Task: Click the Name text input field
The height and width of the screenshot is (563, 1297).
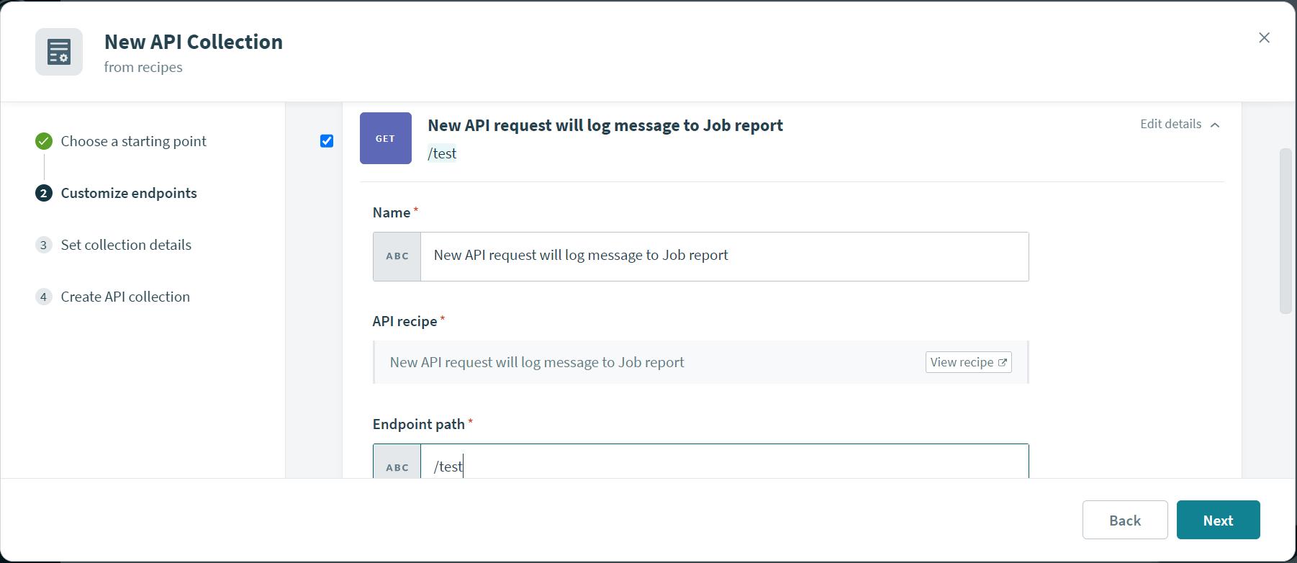Action: point(724,256)
